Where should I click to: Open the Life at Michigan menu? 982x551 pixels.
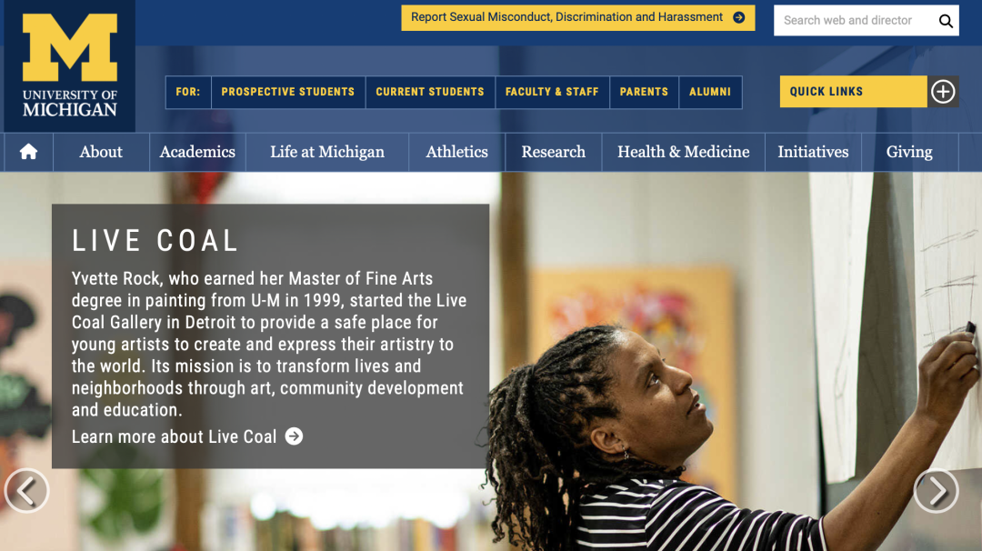click(327, 152)
